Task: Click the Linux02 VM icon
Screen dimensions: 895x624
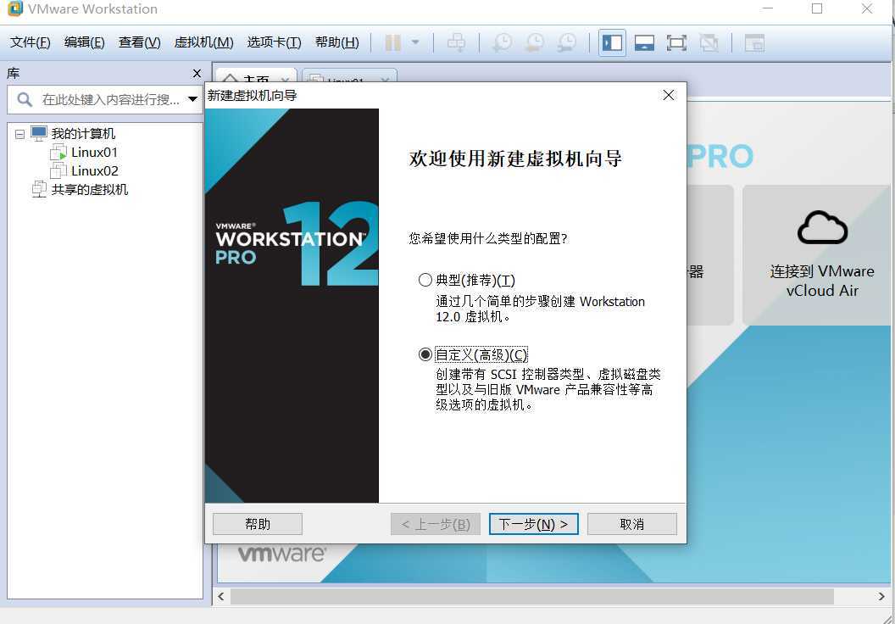Action: 58,170
